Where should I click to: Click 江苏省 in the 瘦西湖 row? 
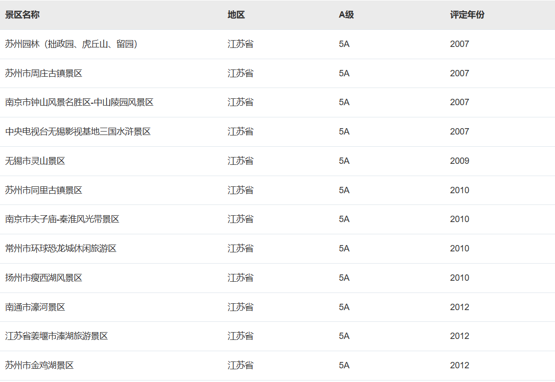(241, 278)
